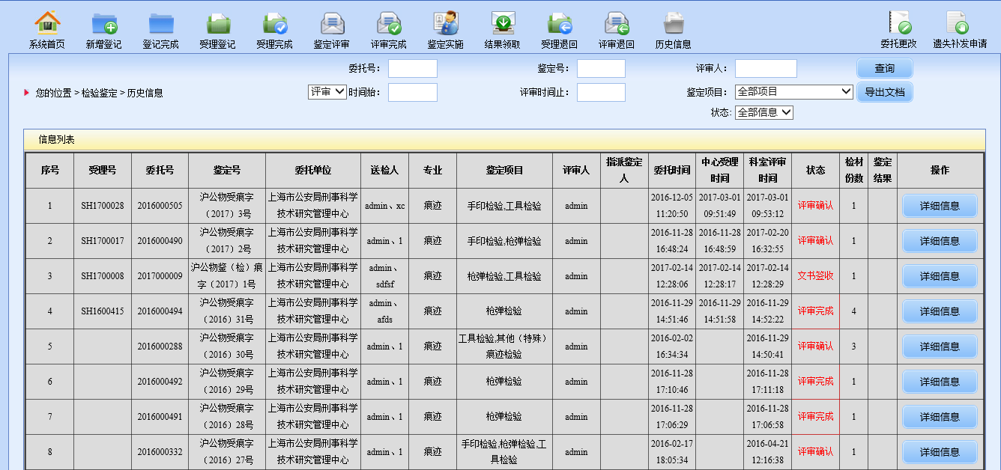Open the 登记完成 folder icon

pos(161,30)
